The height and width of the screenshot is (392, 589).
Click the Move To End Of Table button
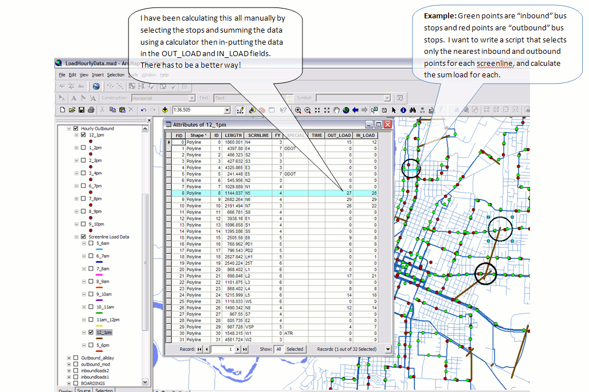[244, 350]
